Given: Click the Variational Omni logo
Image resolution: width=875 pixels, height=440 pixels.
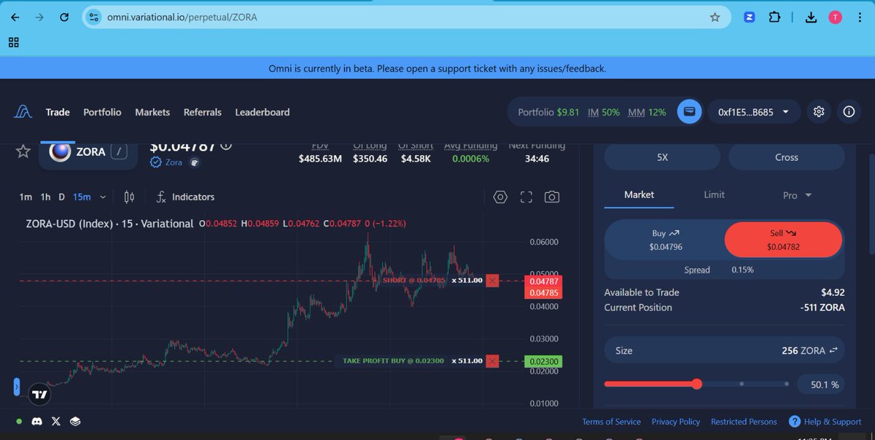Looking at the screenshot, I should [x=23, y=112].
